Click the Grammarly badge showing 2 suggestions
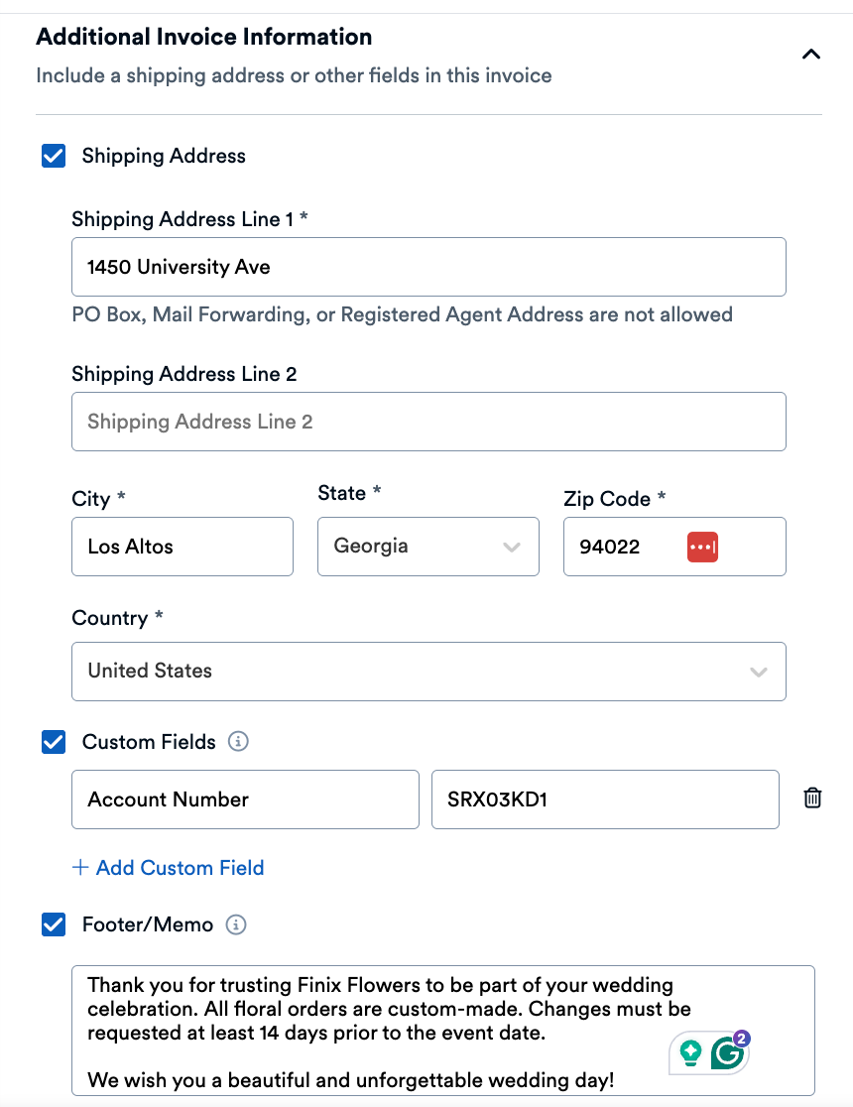 point(743,1038)
